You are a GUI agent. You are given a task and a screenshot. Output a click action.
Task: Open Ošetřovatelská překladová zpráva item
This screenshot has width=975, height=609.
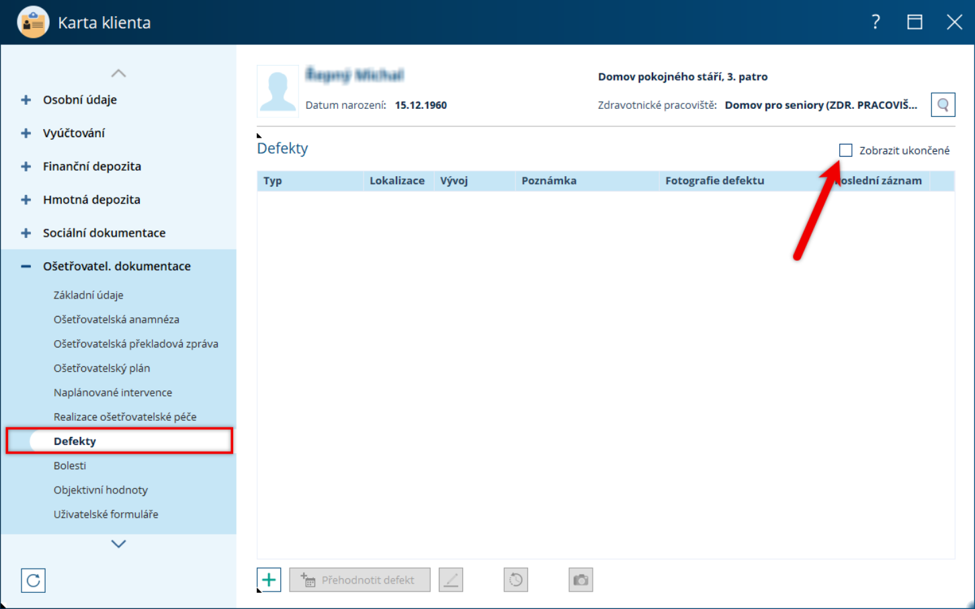136,343
